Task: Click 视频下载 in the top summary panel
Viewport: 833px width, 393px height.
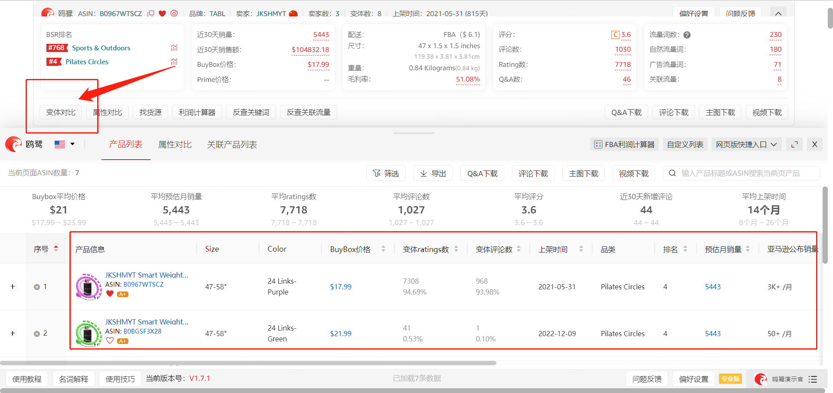Action: coord(767,112)
